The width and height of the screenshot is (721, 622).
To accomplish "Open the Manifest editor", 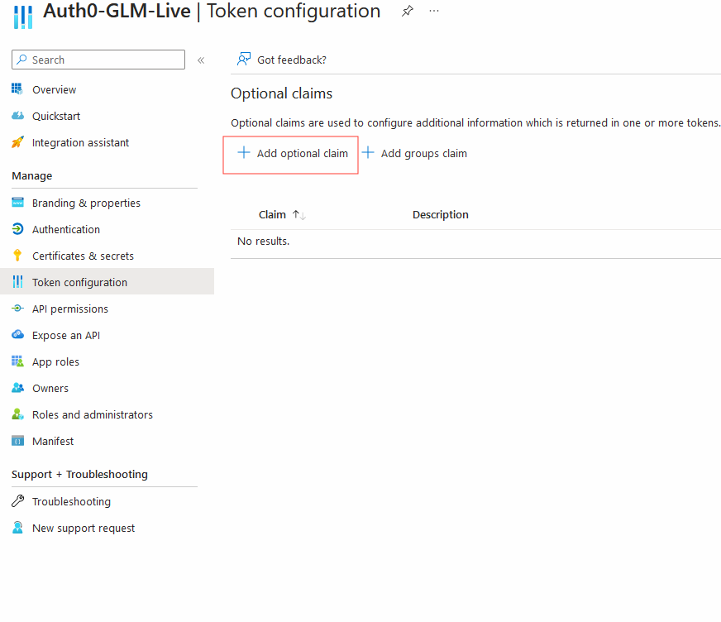I will 53,441.
